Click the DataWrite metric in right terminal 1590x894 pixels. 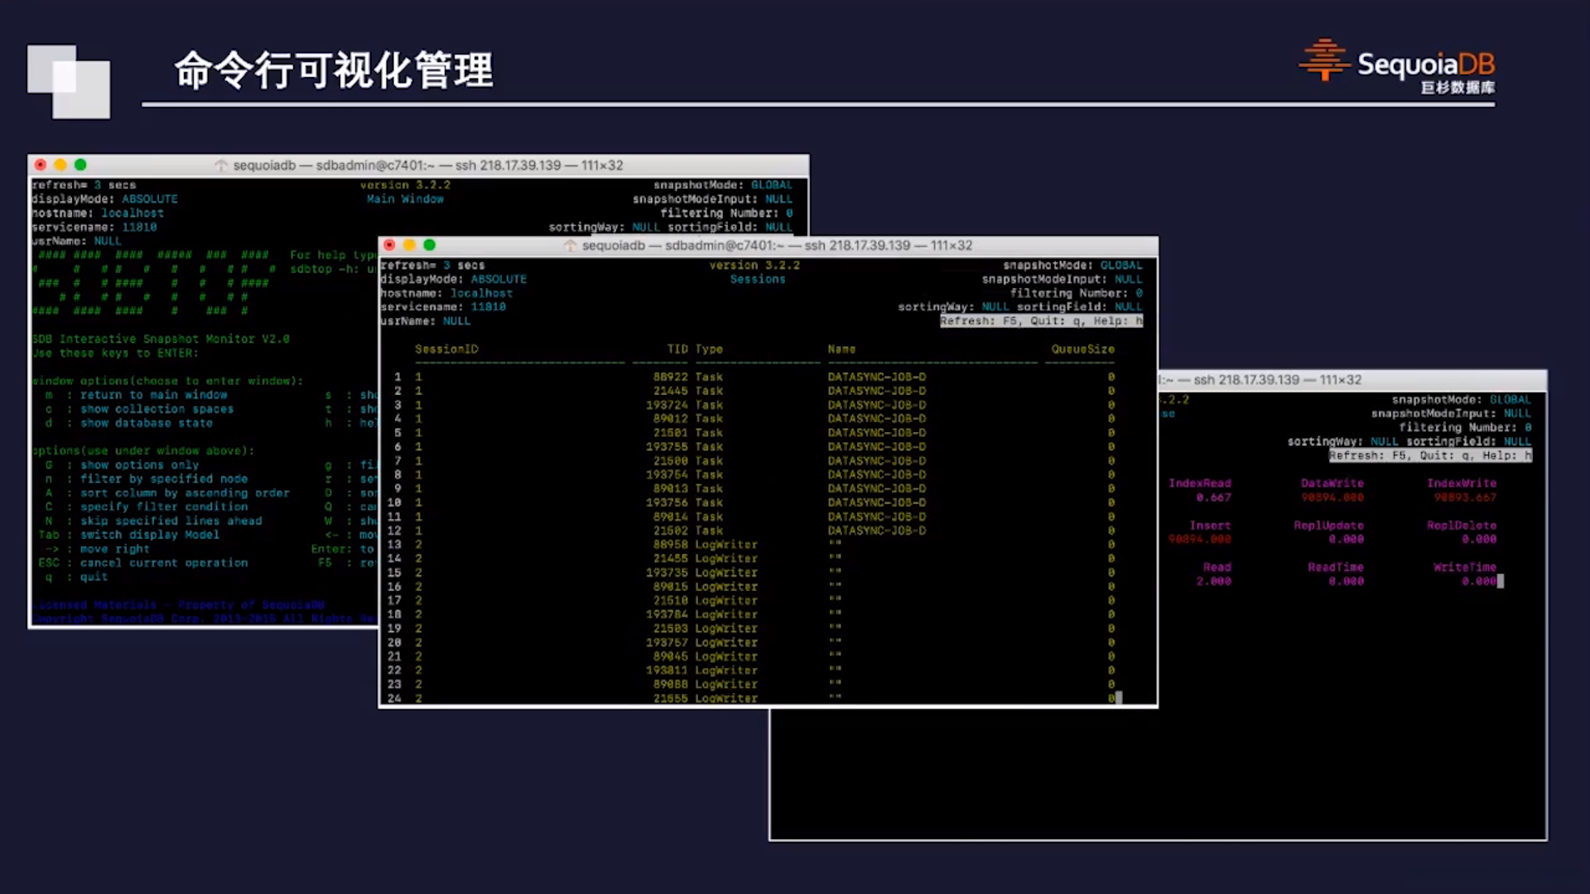coord(1332,483)
